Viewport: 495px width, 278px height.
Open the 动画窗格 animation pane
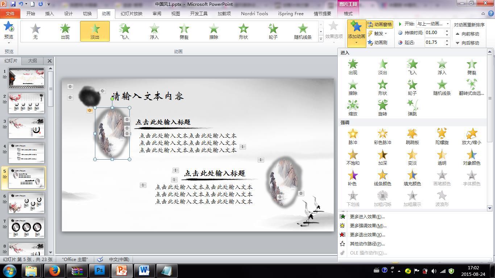pyautogui.click(x=380, y=24)
